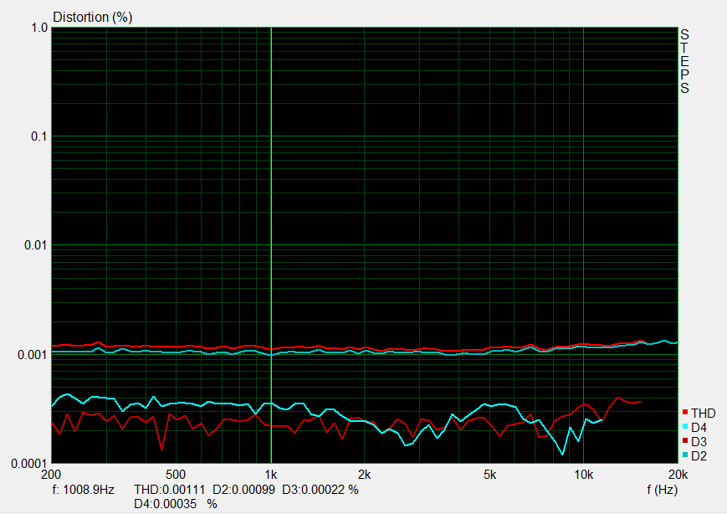Click the 1.0 y-axis tick label

39,28
